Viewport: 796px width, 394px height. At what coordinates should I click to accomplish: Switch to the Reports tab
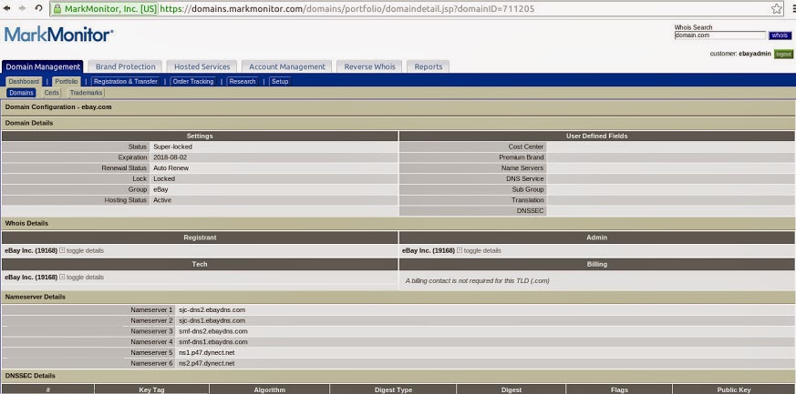pyautogui.click(x=428, y=66)
